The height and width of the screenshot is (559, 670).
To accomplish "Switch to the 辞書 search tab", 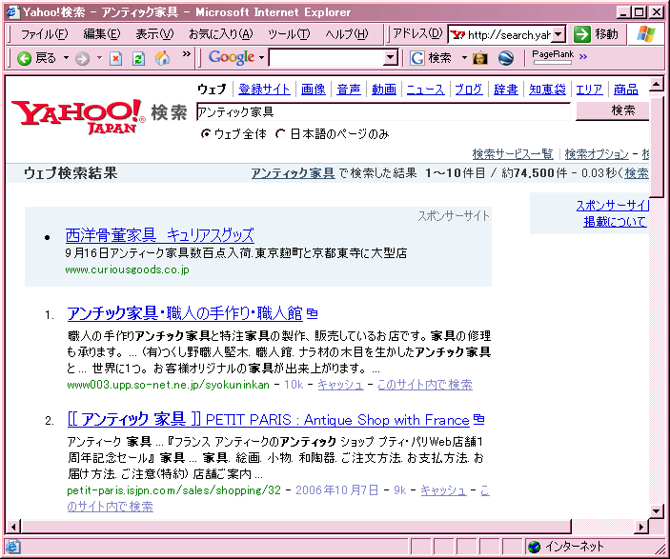I will point(505,90).
